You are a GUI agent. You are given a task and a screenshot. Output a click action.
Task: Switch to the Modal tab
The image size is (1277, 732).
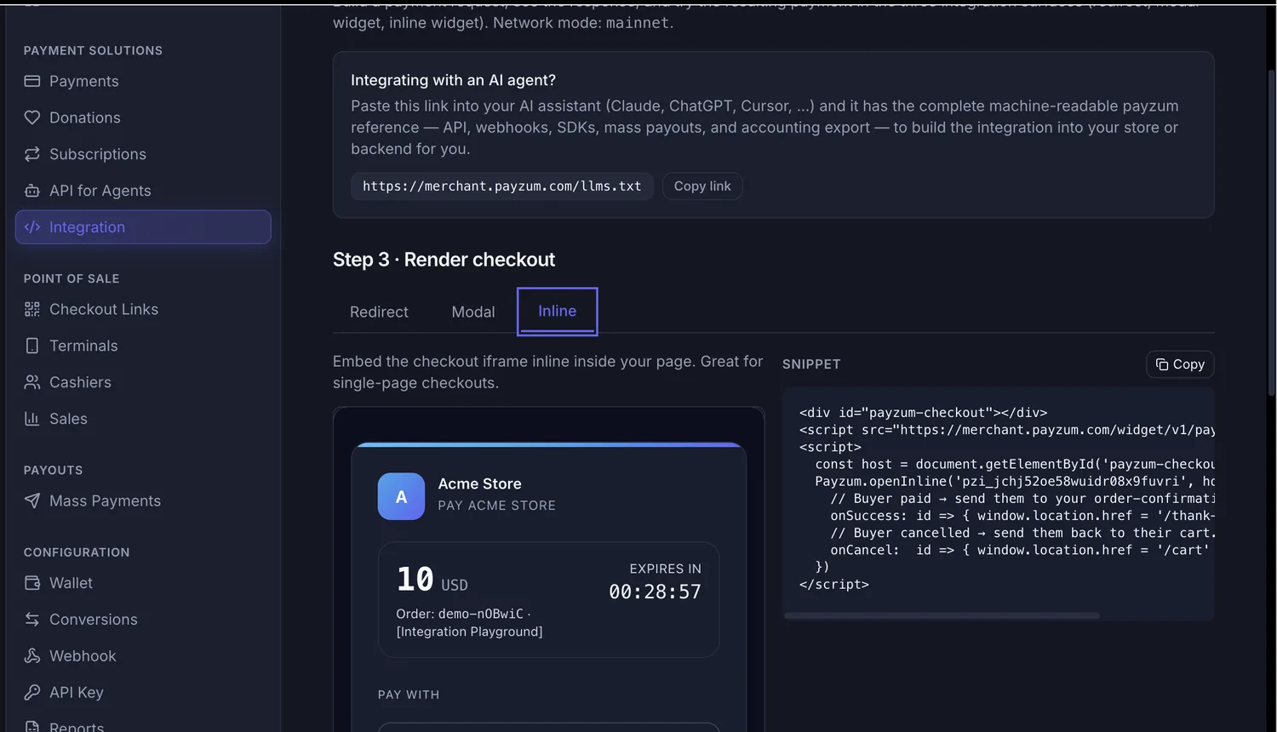[473, 312]
